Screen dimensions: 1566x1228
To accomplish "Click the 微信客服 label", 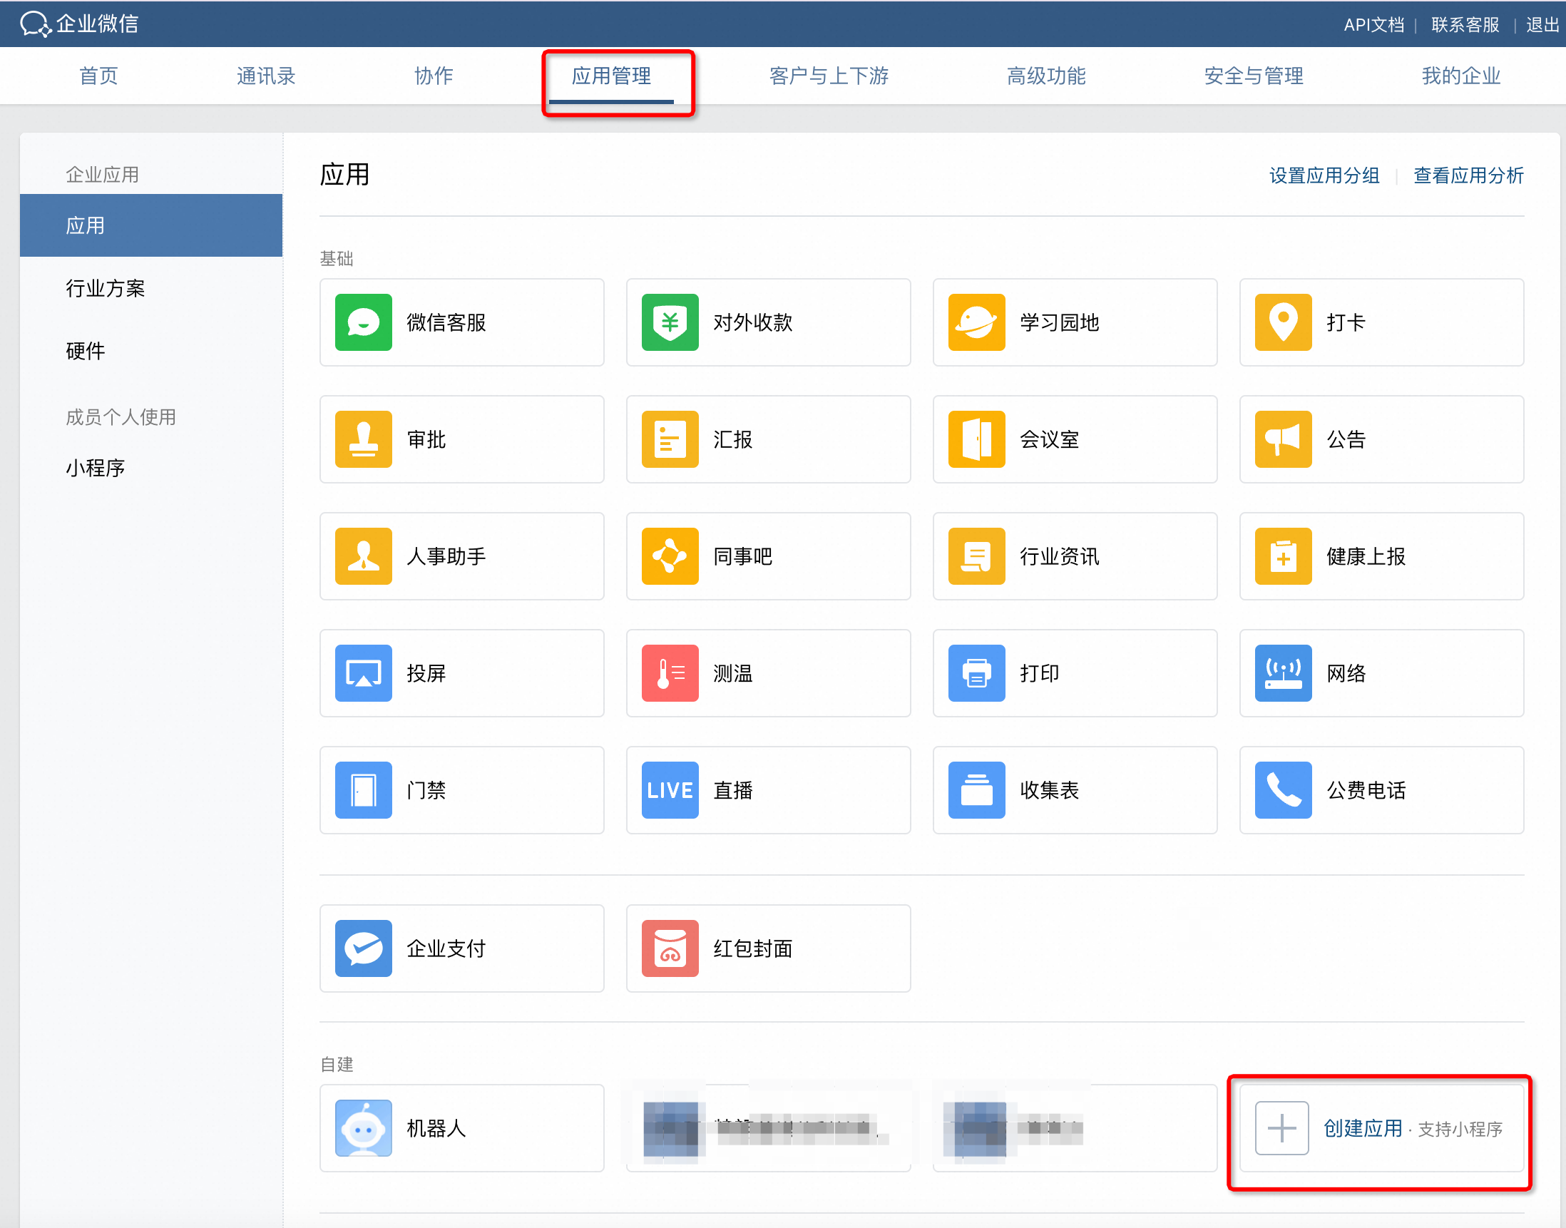I will pos(446,322).
